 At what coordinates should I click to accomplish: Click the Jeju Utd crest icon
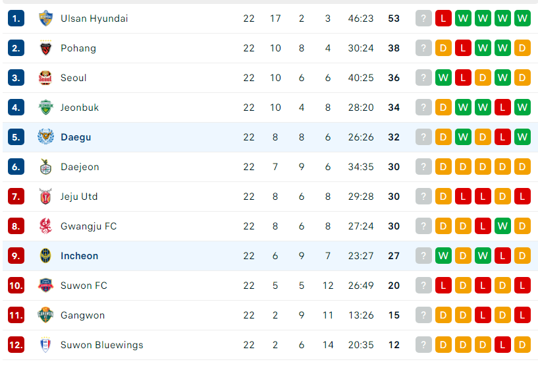(x=45, y=196)
